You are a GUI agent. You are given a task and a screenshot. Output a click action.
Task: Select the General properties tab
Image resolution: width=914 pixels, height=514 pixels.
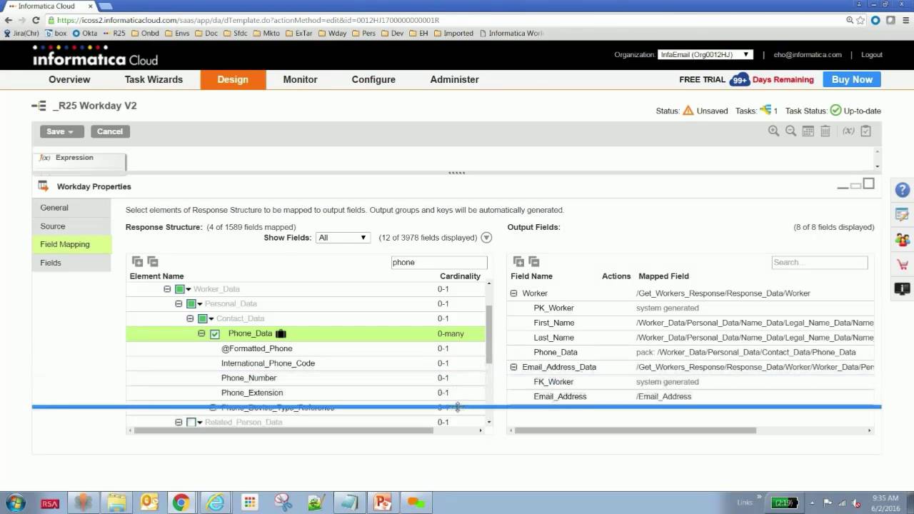[71, 208]
